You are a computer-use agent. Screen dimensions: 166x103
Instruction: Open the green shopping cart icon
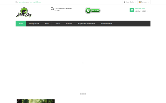coord(132,10)
